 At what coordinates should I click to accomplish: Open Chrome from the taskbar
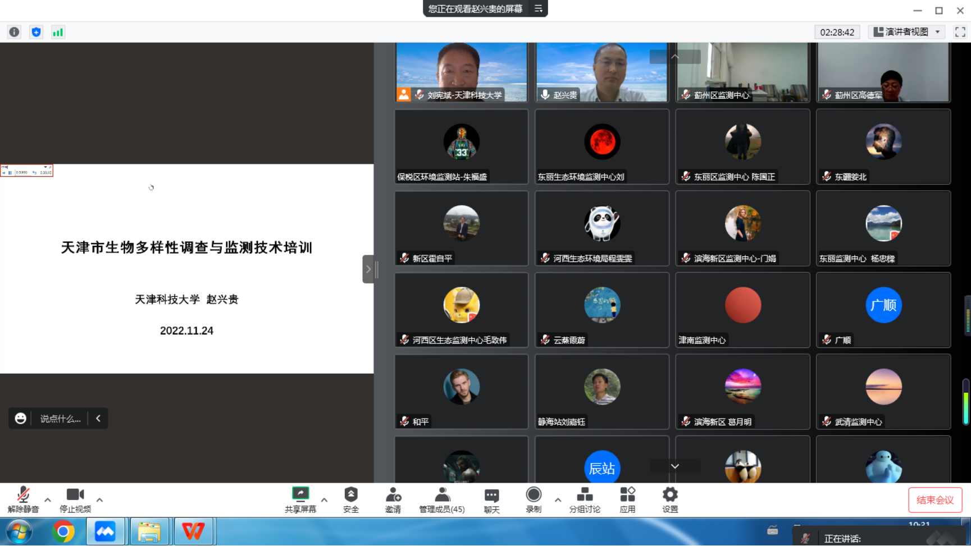point(63,531)
